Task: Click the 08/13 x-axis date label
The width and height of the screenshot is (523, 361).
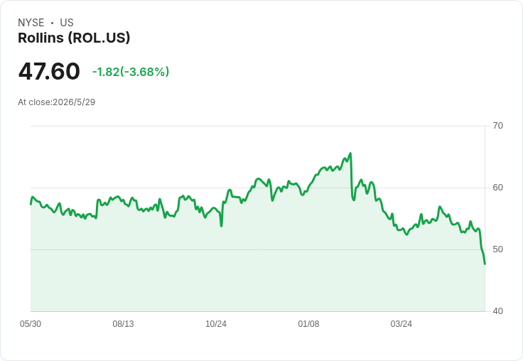Action: coord(123,324)
